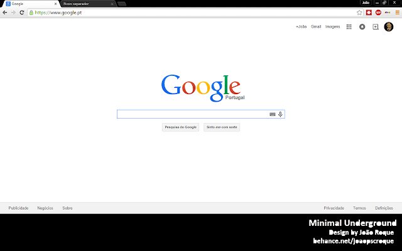Screen dimensions: 402x251
Task: Open the Privacidade footer link
Action: pyautogui.click(x=334, y=208)
